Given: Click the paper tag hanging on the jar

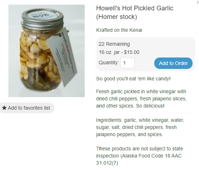Looking at the screenshot, I should [62, 57].
